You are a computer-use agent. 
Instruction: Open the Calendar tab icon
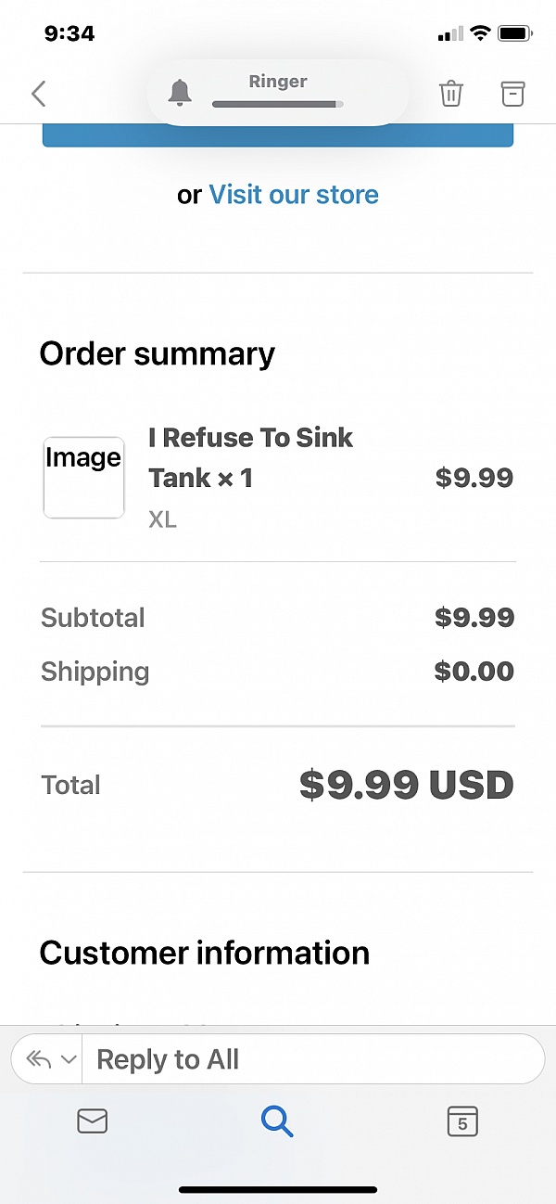462,1121
